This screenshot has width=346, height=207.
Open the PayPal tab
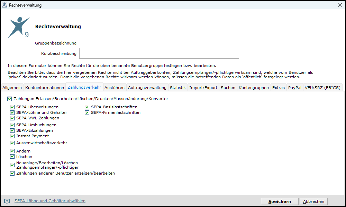(x=295, y=88)
